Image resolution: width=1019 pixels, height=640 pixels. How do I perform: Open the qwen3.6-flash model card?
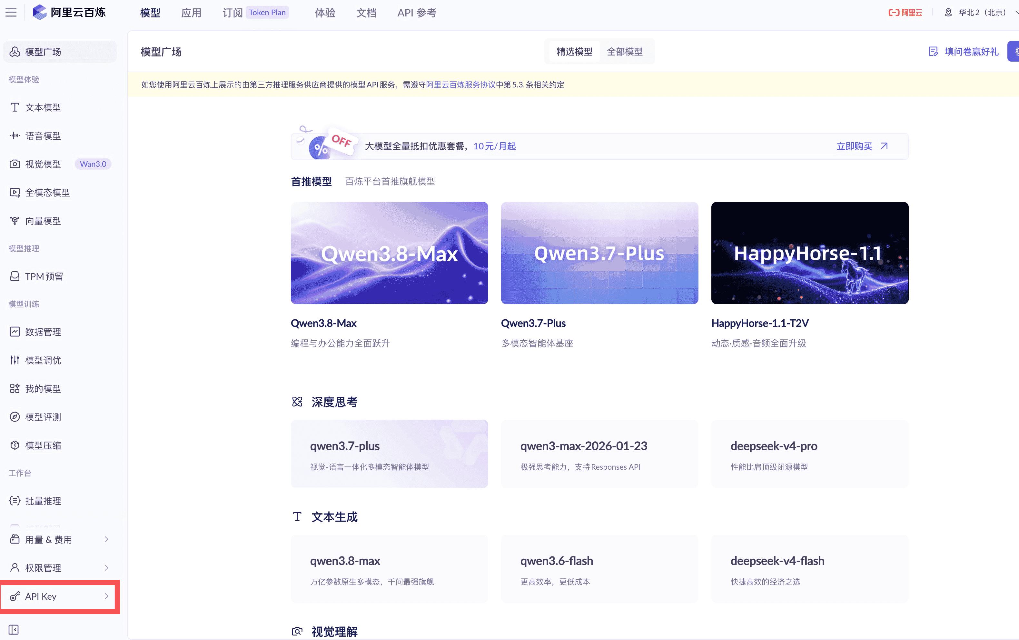tap(599, 569)
